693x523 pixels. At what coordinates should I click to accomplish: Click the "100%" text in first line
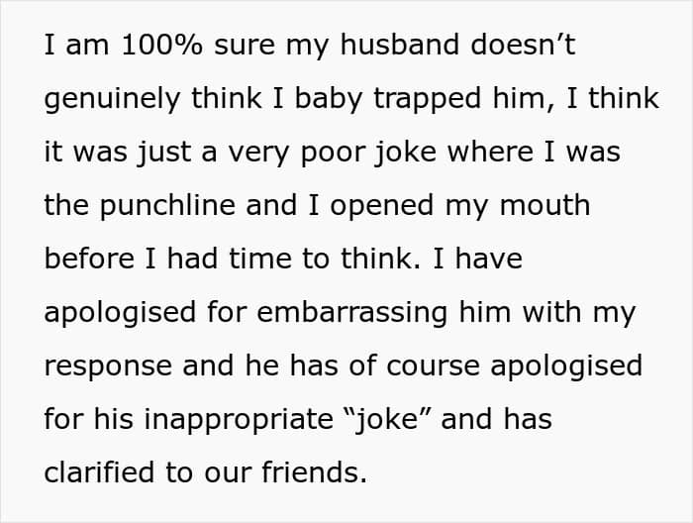tap(161, 46)
